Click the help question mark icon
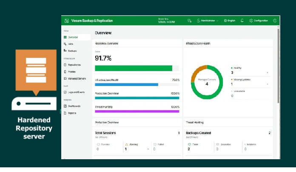This screenshot has height=172, width=296. (x=275, y=20)
